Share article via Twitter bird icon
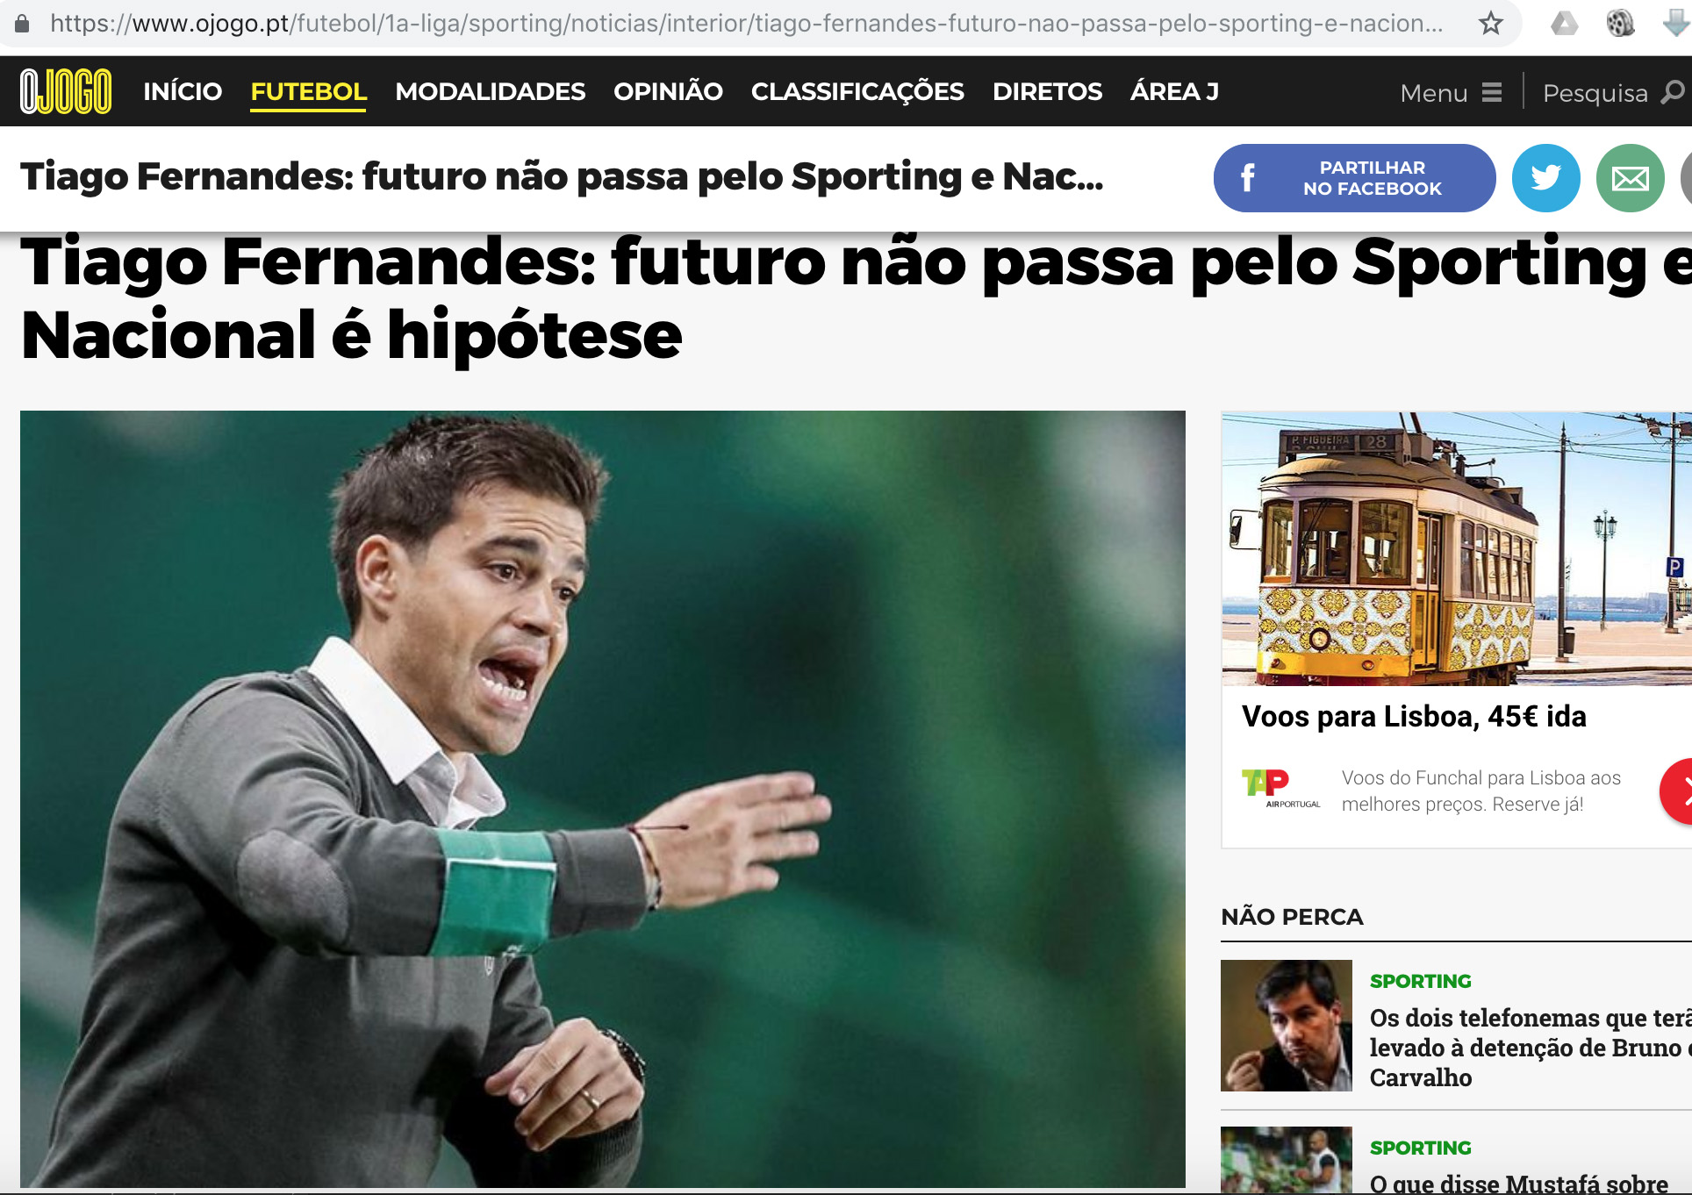The image size is (1692, 1195). pos(1545,178)
